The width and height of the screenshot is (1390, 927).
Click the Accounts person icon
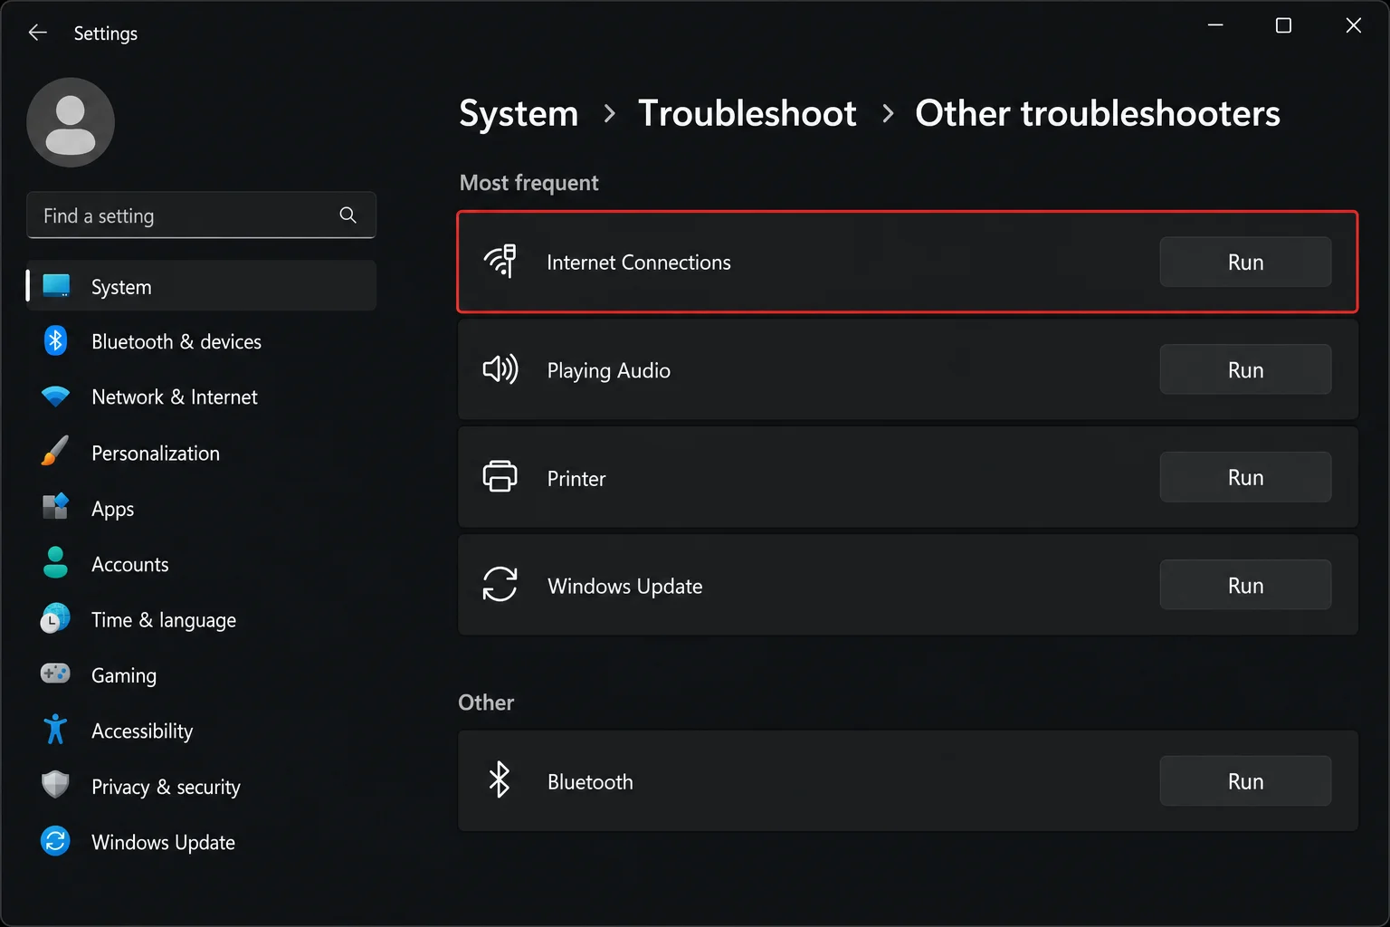pos(55,562)
